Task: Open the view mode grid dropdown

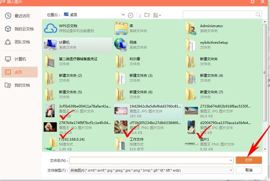Action: pos(157,15)
